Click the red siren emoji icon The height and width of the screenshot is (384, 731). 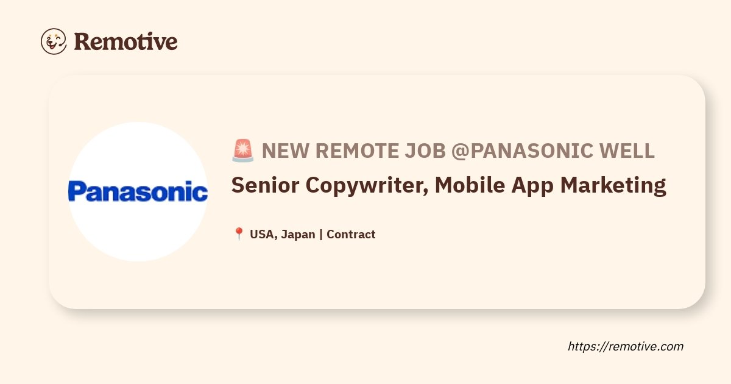coord(242,151)
